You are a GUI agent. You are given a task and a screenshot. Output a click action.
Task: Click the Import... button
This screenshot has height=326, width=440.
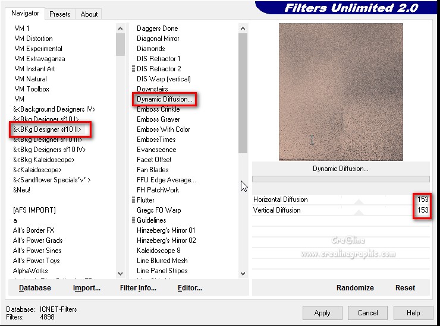click(x=87, y=288)
